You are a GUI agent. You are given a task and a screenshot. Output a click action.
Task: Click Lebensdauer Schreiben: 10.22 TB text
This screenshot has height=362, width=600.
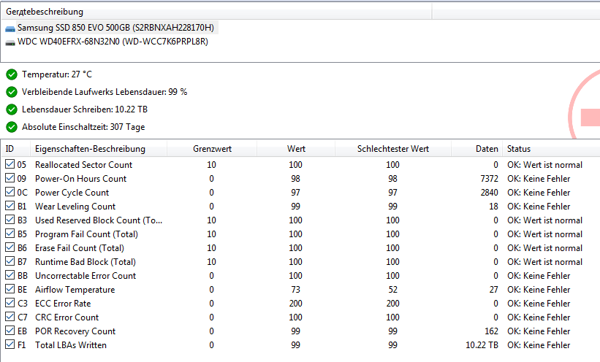point(85,109)
